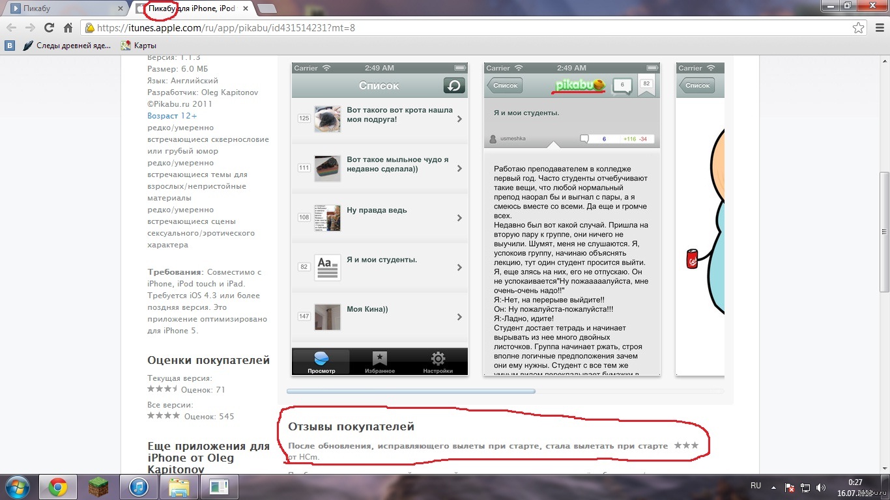Click the soap cake post thumbnail
The height and width of the screenshot is (500, 890).
[x=327, y=168]
